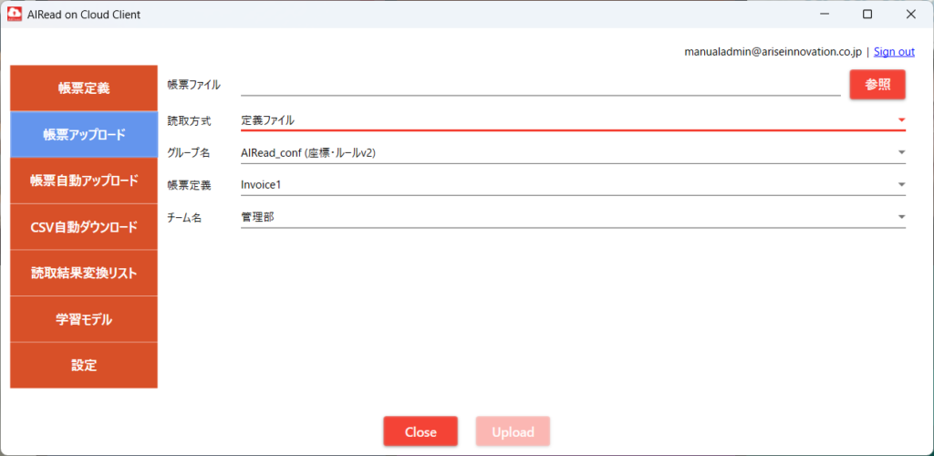
Task: Open the チーム名 dropdown showing 管理部
Action: coord(572,217)
